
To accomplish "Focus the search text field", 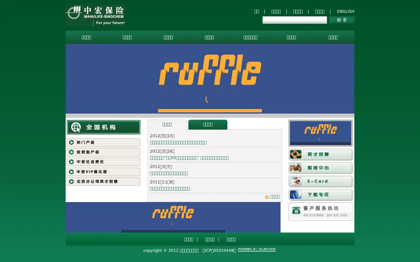I will pos(295,20).
